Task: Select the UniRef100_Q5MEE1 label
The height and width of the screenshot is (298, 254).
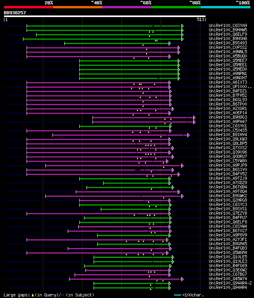Action: 228,65
